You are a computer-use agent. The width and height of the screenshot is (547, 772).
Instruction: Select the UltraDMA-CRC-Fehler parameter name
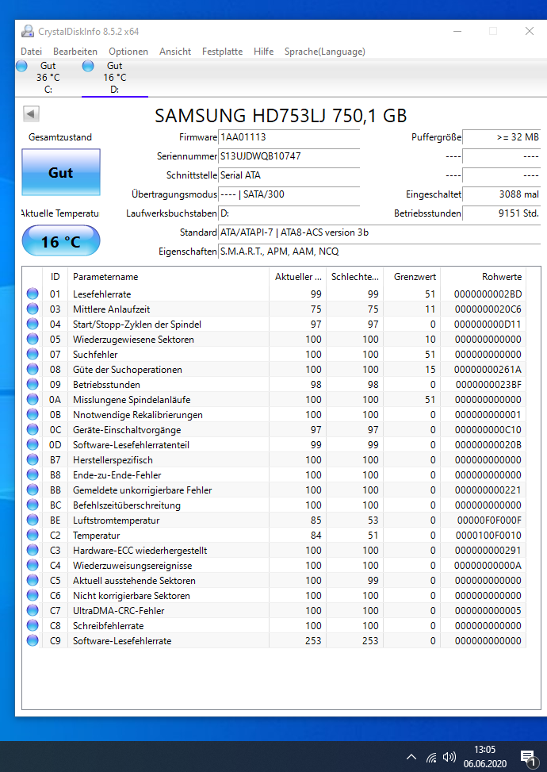119,610
